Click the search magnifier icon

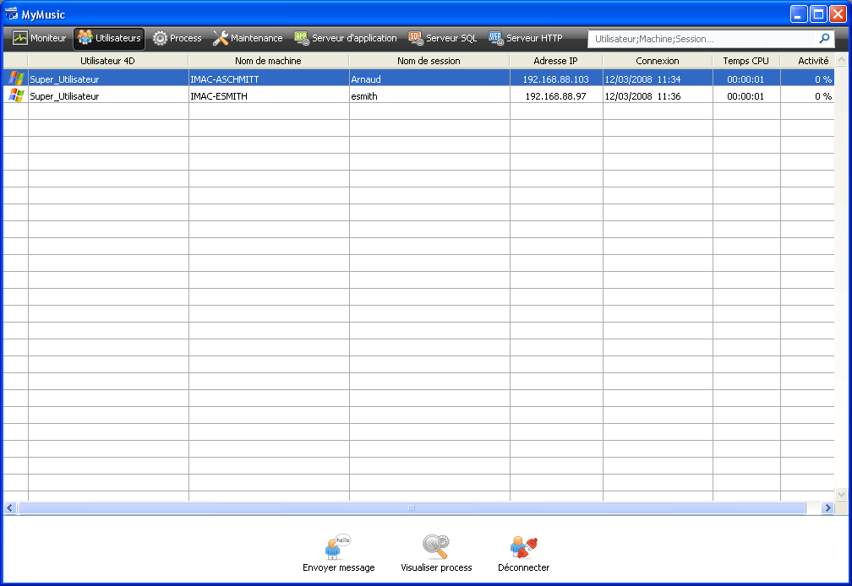(x=824, y=39)
